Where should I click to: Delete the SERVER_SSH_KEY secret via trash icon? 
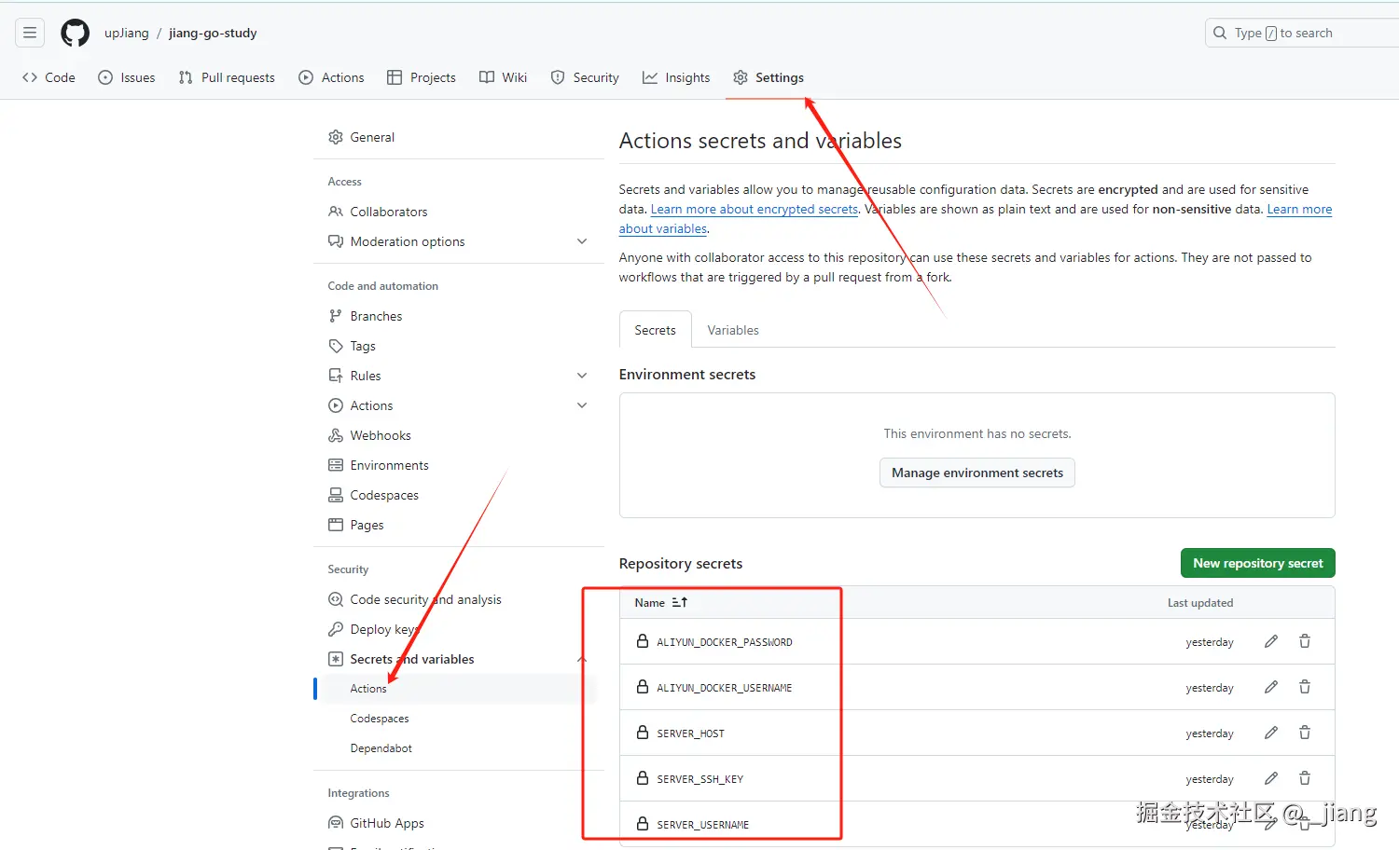pyautogui.click(x=1305, y=778)
